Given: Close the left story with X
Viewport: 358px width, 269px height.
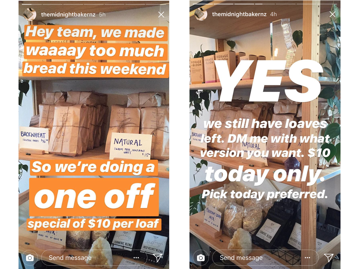Looking at the screenshot, I should 161,15.
